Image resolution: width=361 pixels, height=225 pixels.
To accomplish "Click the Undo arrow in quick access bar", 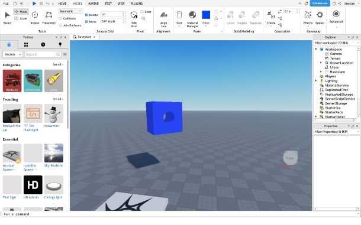I will (47, 4).
